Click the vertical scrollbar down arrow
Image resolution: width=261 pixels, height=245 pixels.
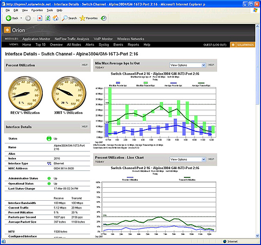point(257,236)
